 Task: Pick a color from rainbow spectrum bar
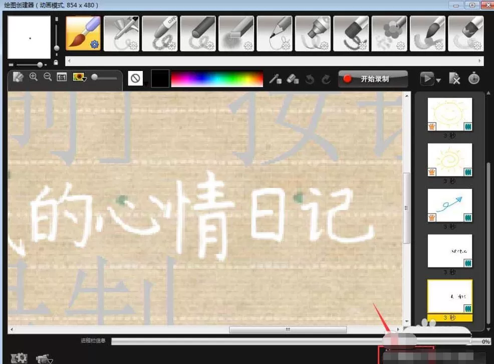point(217,78)
